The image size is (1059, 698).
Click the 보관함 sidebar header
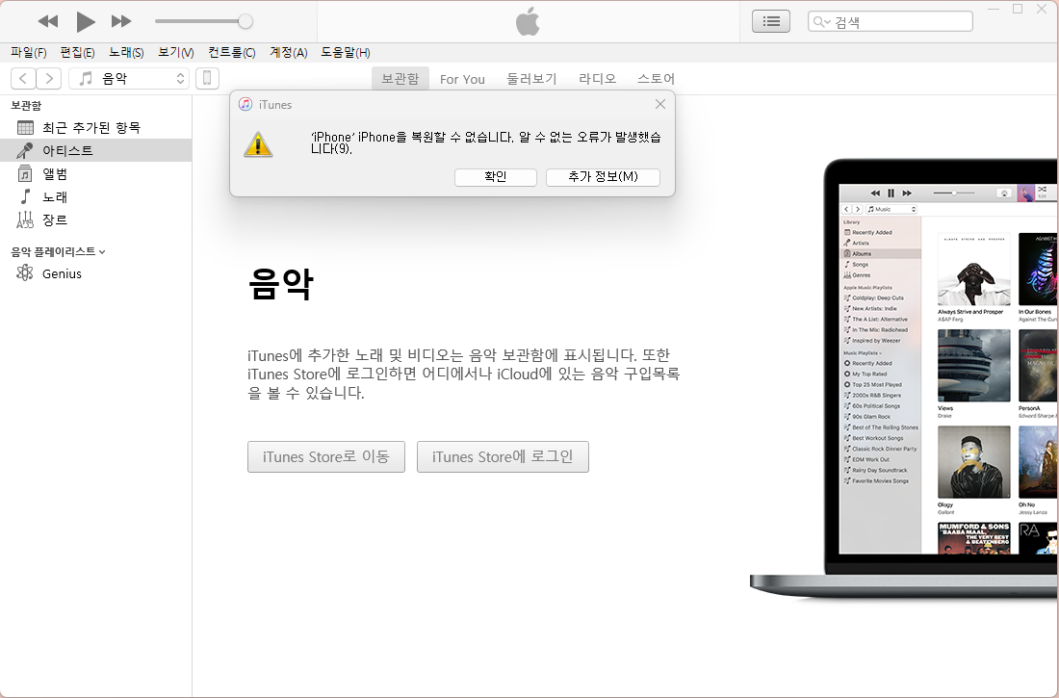click(x=26, y=105)
